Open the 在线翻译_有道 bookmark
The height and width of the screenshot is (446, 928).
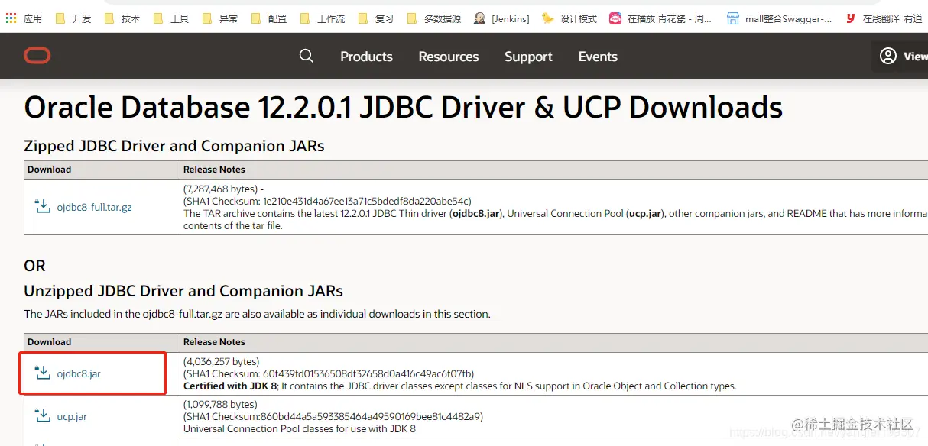pyautogui.click(x=885, y=18)
